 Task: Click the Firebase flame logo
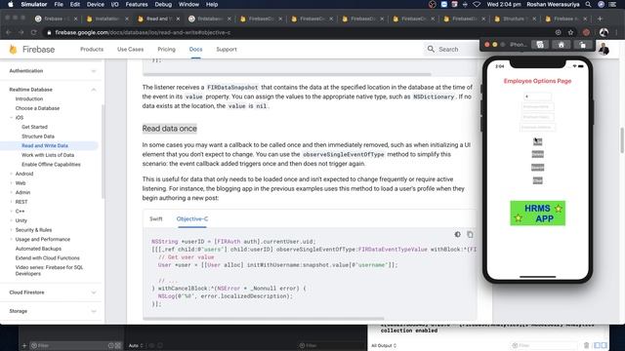point(13,50)
